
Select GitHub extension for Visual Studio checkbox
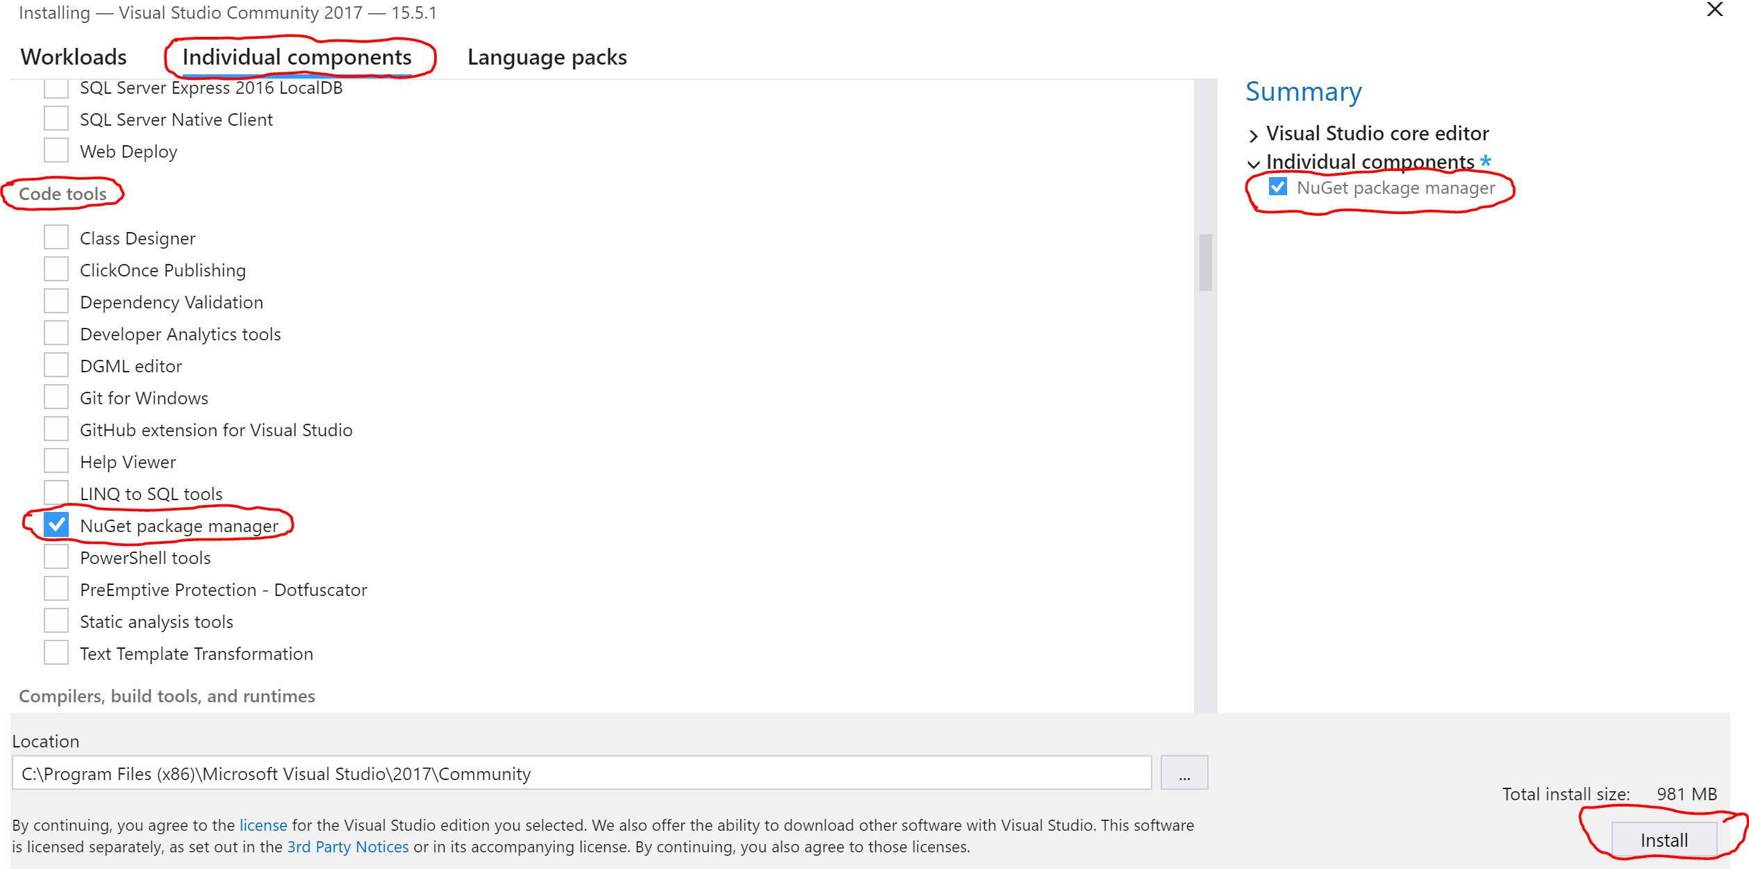[x=56, y=429]
